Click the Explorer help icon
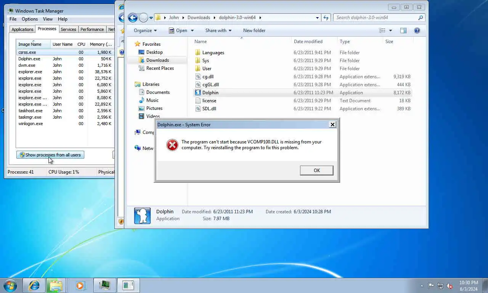The width and height of the screenshot is (488, 293). pyautogui.click(x=417, y=31)
